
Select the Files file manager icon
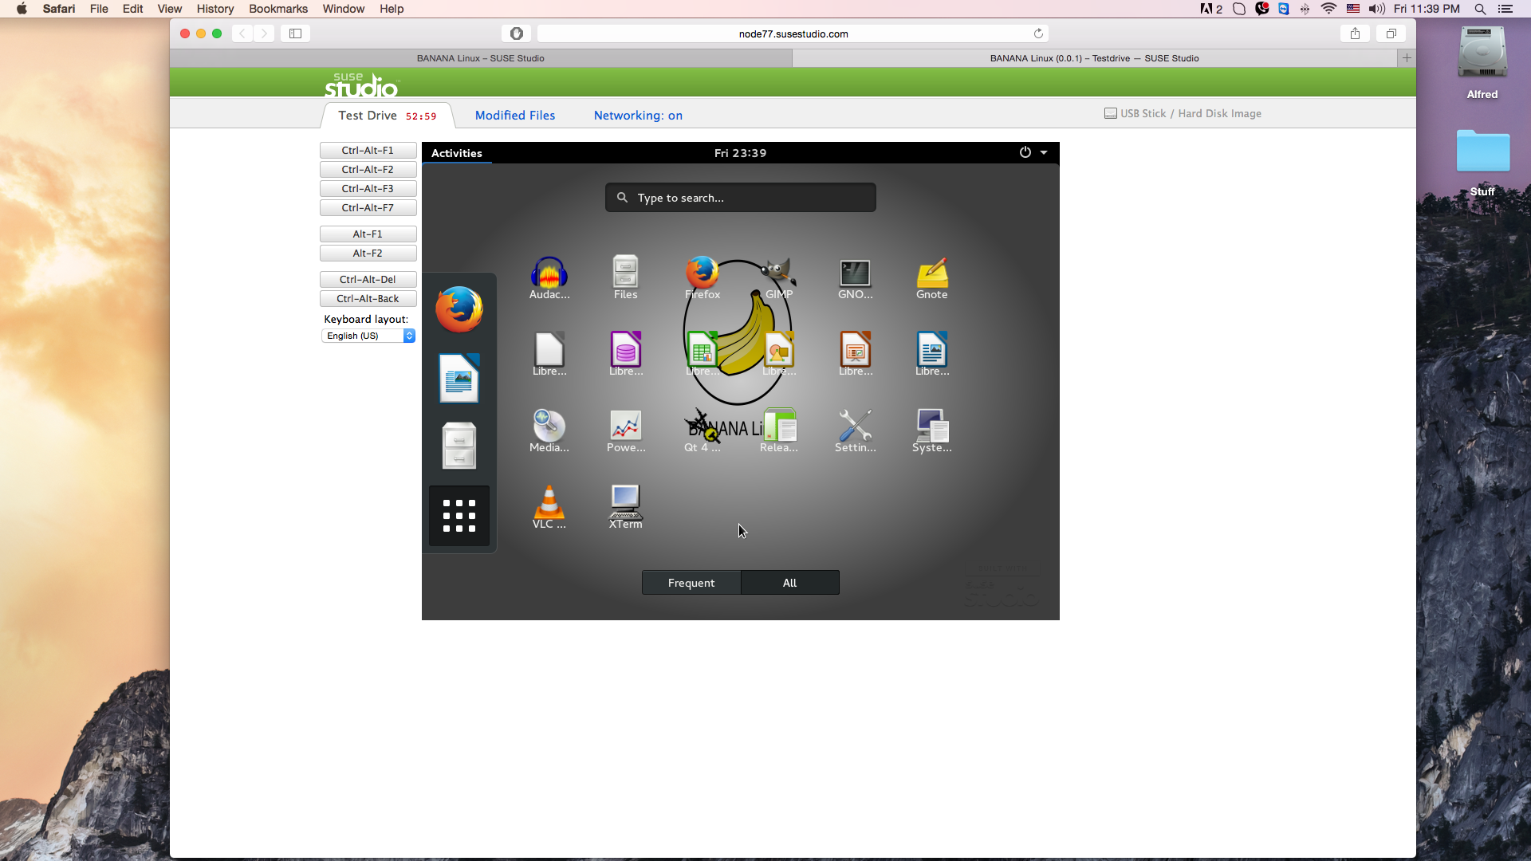[625, 271]
